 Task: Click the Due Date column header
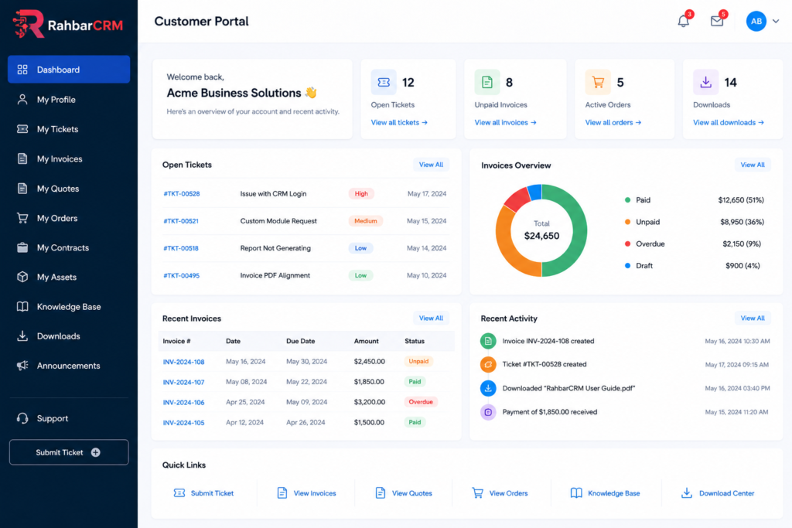[x=301, y=341]
